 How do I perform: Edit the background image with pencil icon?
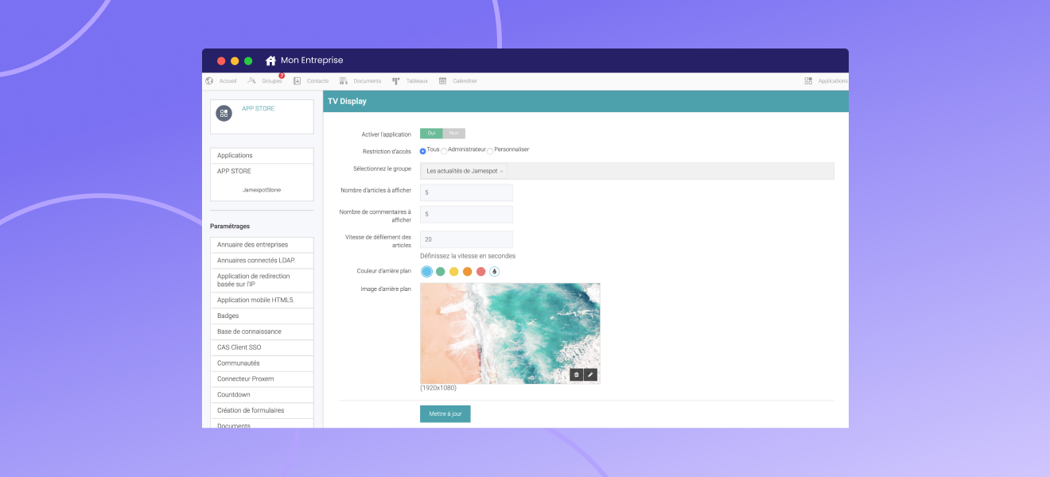coord(590,374)
